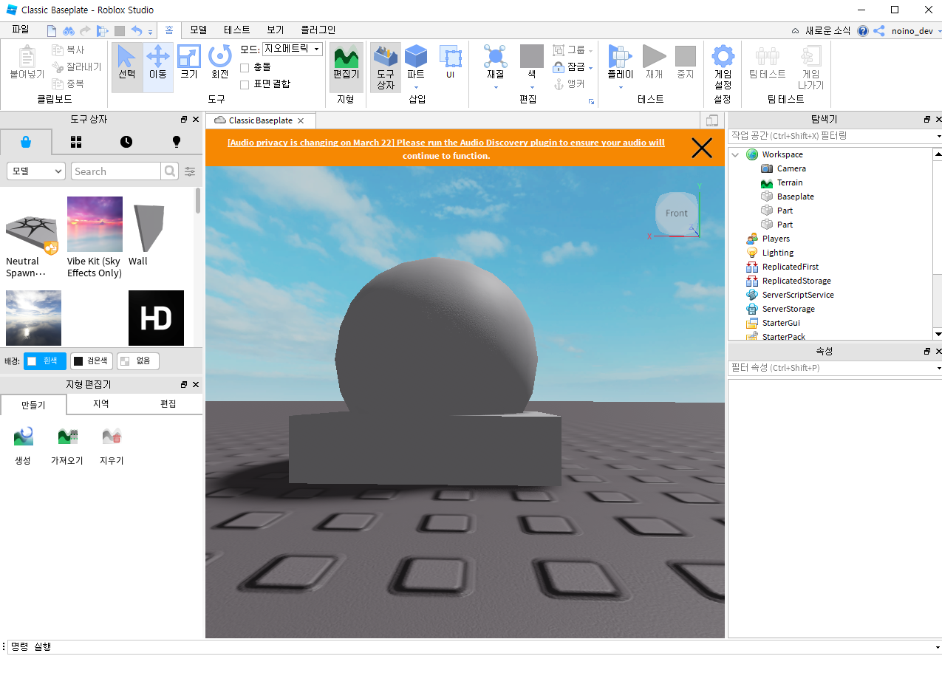This screenshot has width=942, height=673.
Task: Open the help question mark icon
Action: click(863, 30)
